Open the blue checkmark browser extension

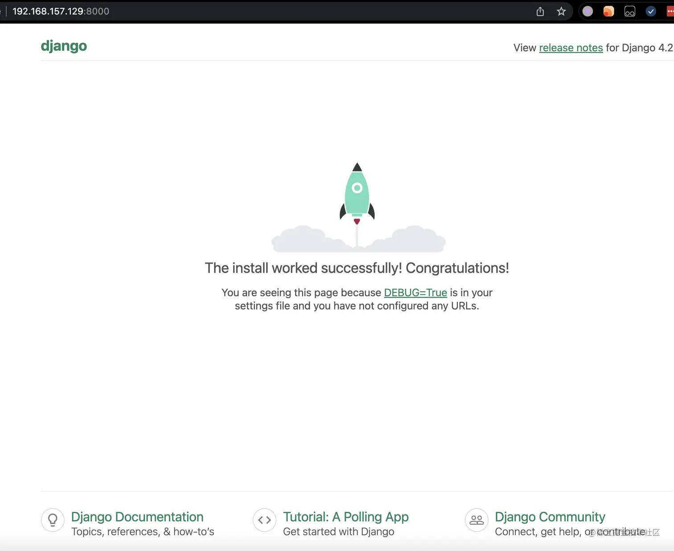pyautogui.click(x=651, y=12)
